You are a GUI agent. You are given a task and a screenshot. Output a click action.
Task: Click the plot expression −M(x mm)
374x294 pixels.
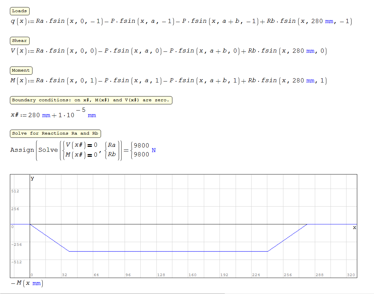pos(27,283)
